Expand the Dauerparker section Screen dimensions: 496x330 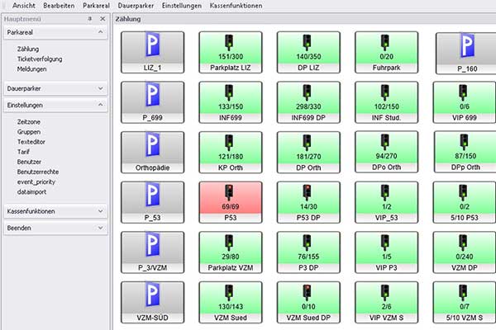pos(99,87)
